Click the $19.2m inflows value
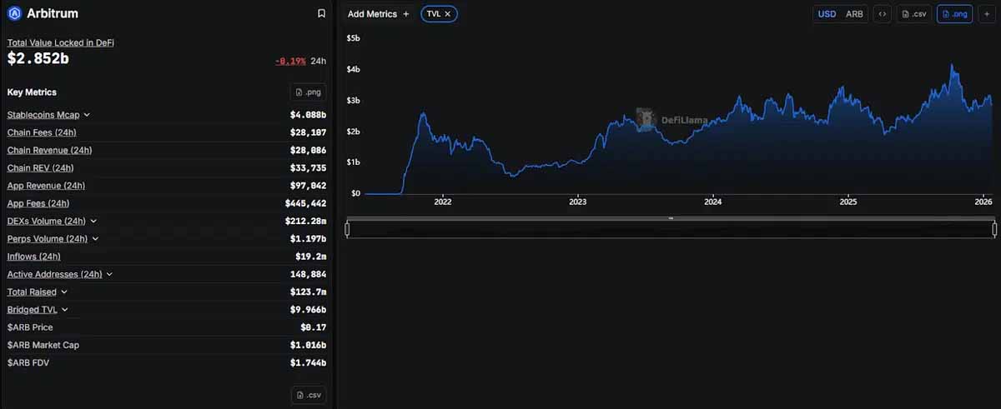The image size is (1001, 409). click(x=311, y=257)
